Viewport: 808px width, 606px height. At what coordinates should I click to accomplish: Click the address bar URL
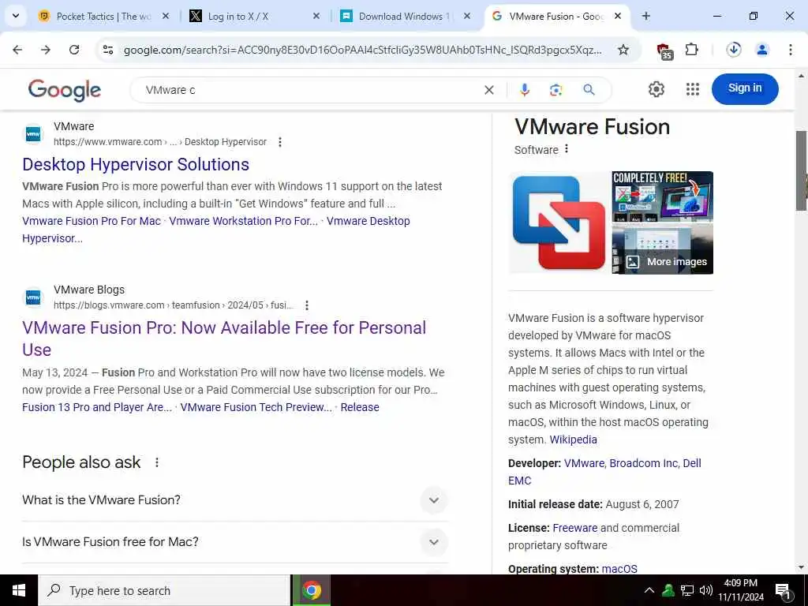[362, 50]
